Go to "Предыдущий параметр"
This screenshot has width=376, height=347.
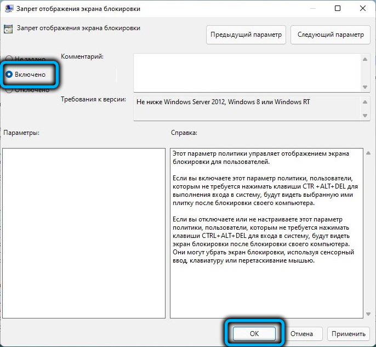click(x=246, y=35)
